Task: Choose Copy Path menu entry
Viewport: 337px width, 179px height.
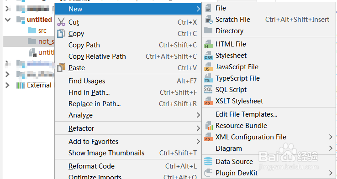Action: pos(128,45)
